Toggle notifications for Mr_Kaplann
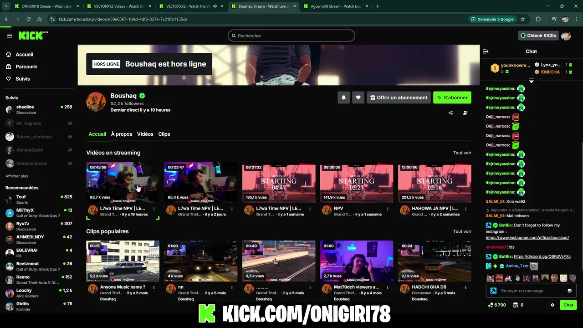Image resolution: width=583 pixels, height=328 pixels. click(70, 123)
